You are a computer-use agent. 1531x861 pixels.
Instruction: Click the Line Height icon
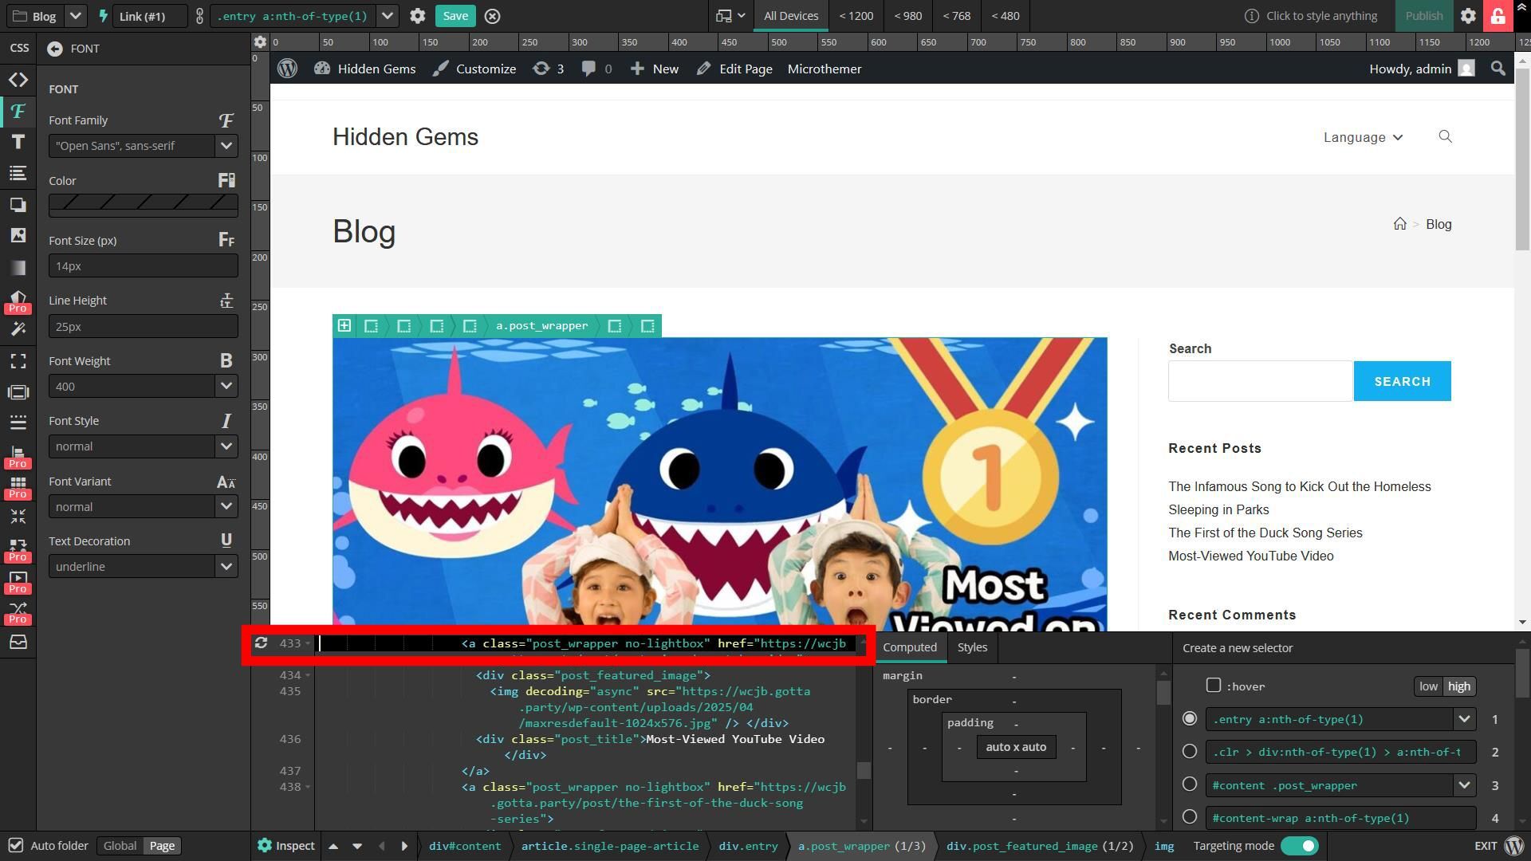coord(226,301)
